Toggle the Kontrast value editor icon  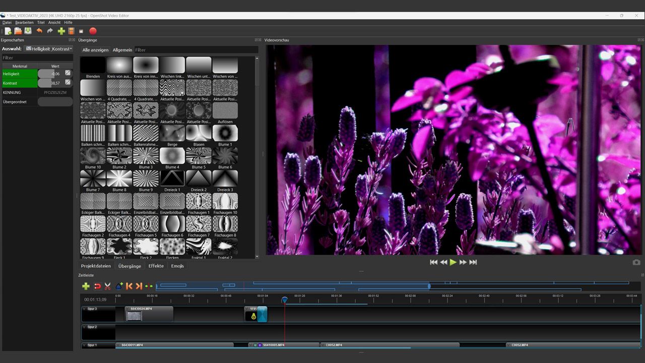[67, 83]
